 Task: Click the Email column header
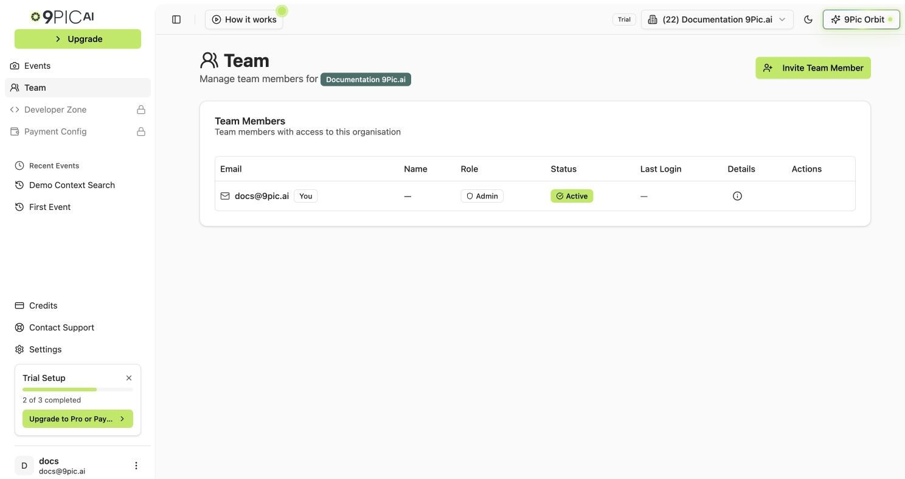click(231, 169)
